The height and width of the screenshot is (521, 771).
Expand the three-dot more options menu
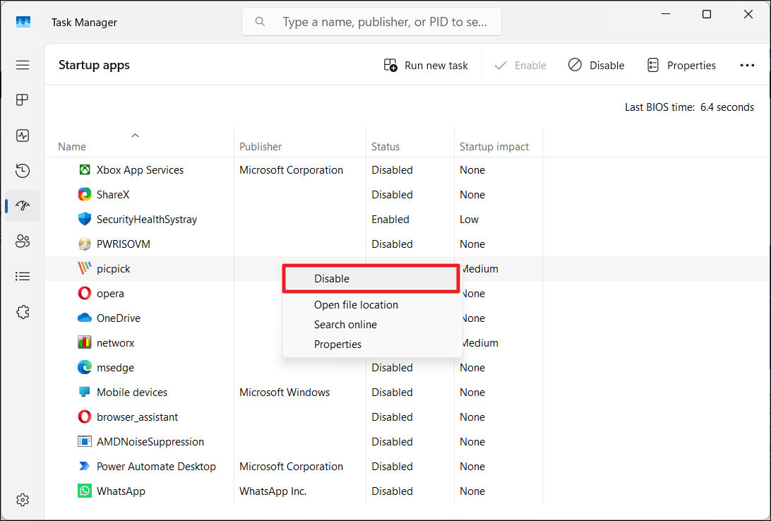(x=747, y=66)
